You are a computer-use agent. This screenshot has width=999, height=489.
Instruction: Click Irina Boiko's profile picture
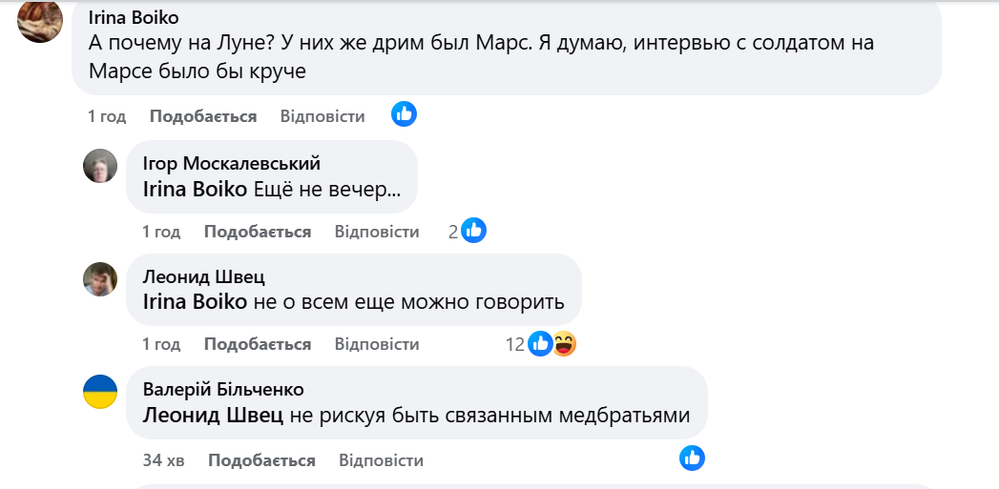click(41, 20)
